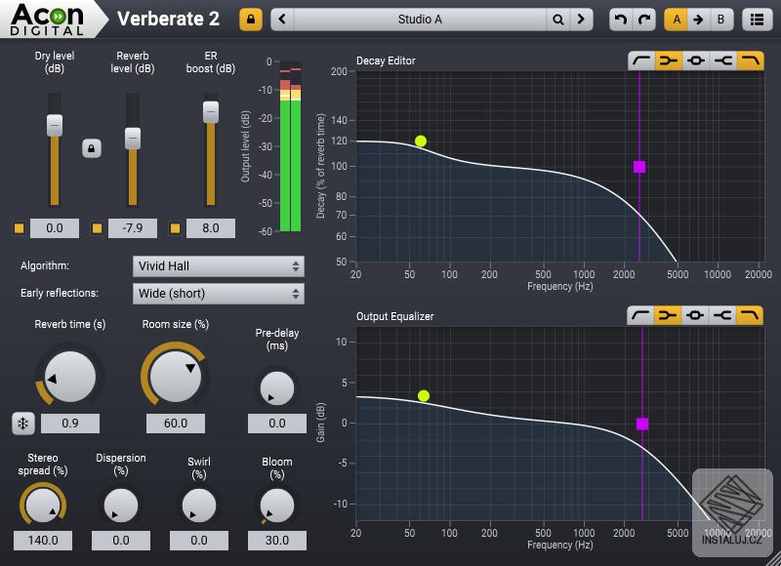Toggle Decay Editor low-shelf filter band
The height and width of the screenshot is (566, 781).
(x=669, y=61)
